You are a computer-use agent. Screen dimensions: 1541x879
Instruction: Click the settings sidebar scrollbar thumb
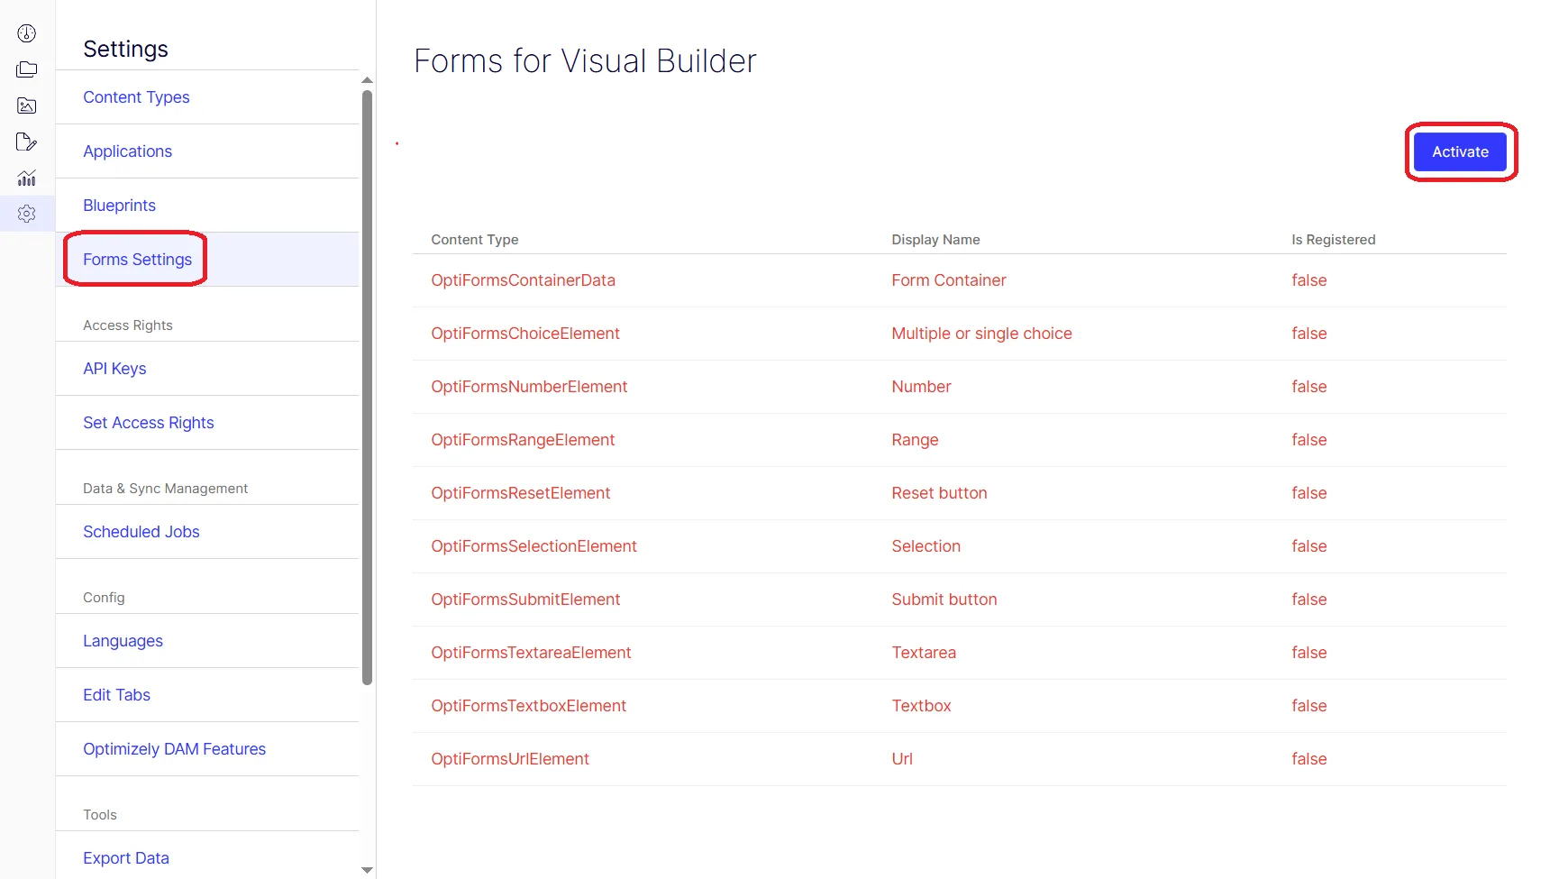coord(367,388)
